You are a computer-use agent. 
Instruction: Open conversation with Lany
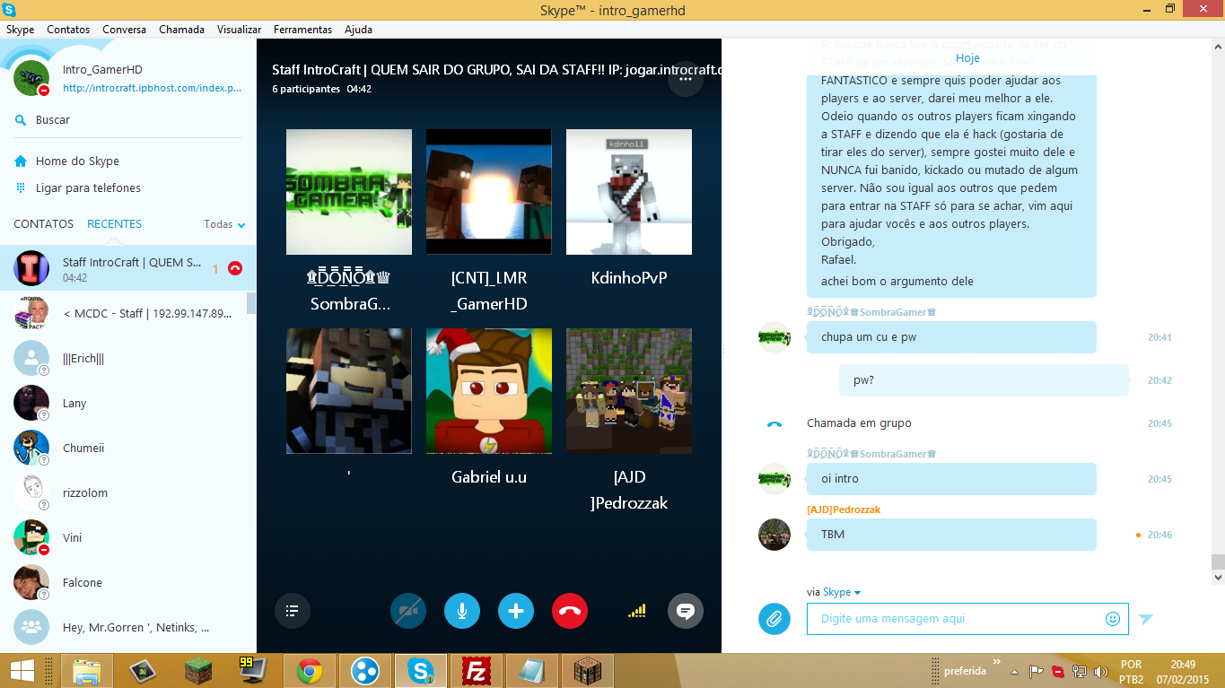click(x=127, y=403)
